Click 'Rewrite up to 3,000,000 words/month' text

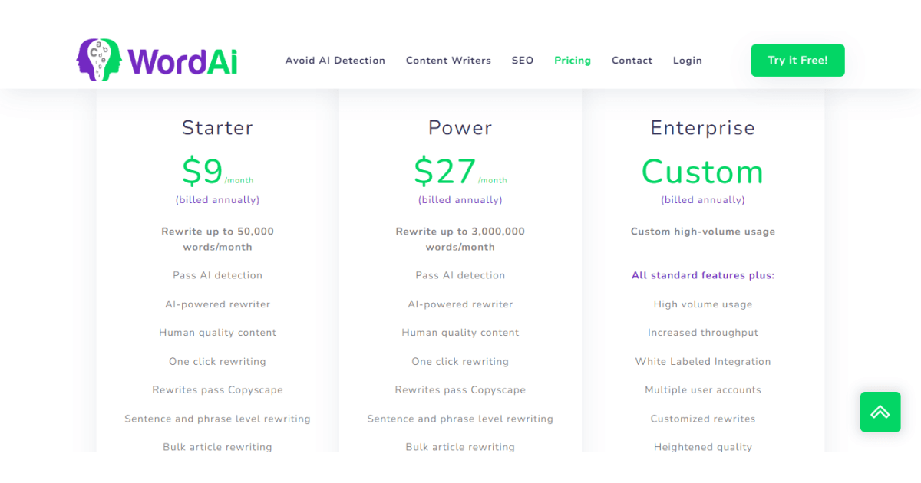(x=460, y=239)
